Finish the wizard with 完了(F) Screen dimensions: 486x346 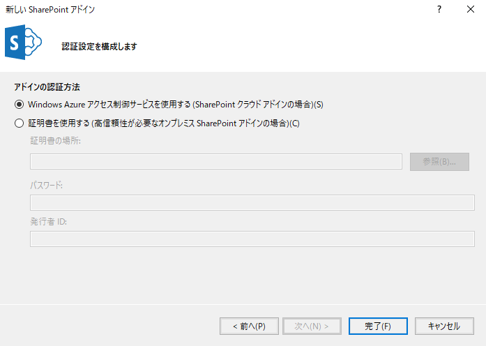378,326
